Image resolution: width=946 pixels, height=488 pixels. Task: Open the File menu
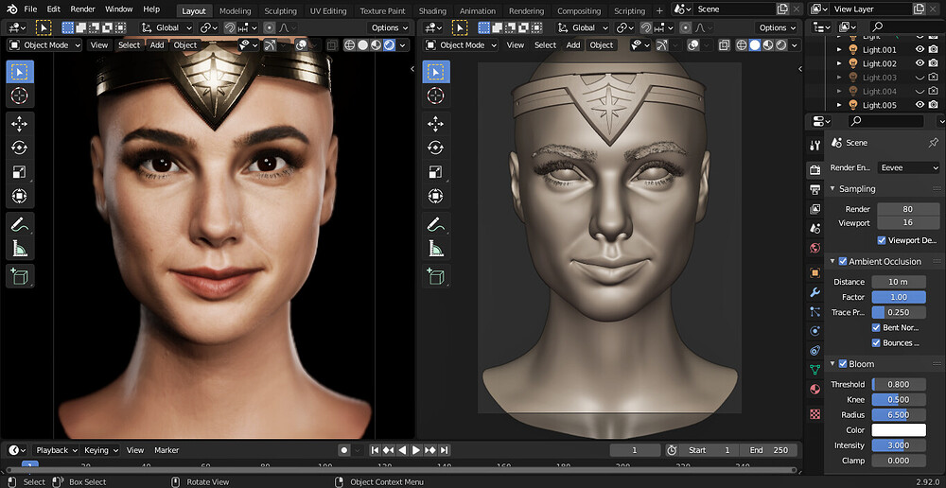[x=30, y=9]
